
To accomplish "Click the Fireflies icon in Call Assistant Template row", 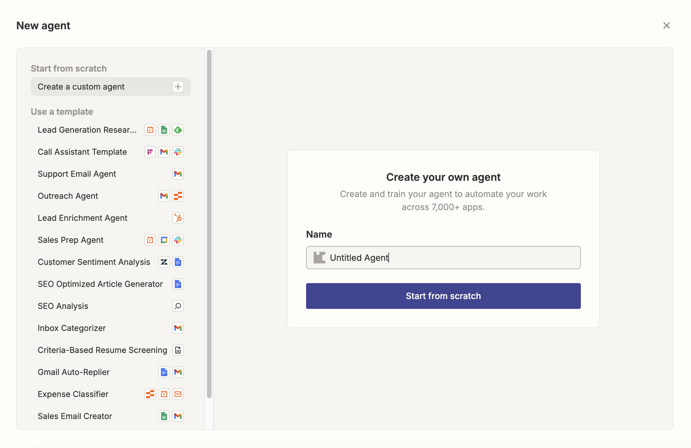I will tap(150, 152).
